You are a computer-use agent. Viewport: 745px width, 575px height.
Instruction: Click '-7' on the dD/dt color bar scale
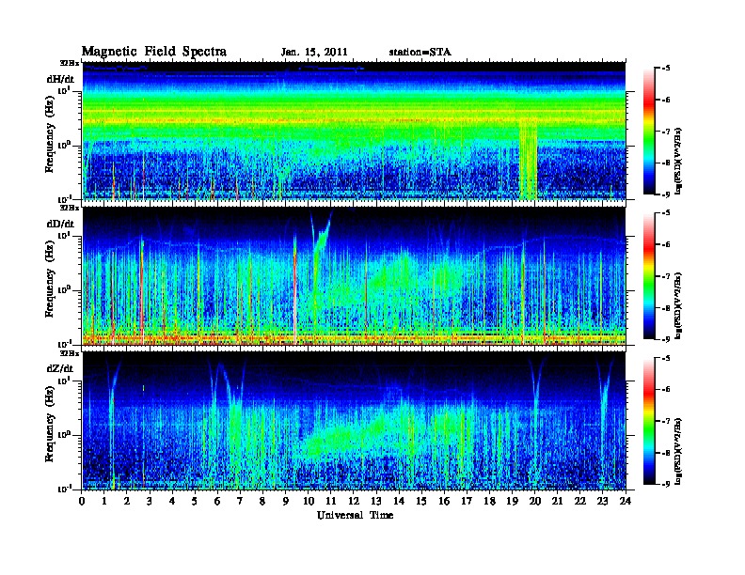666,276
